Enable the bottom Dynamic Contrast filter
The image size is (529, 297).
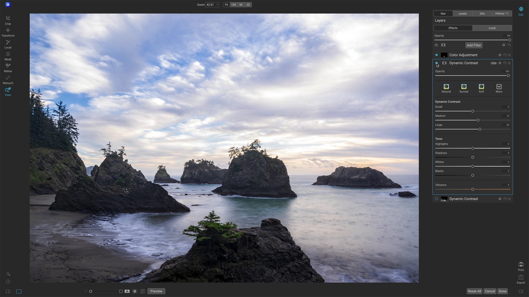[x=436, y=199]
